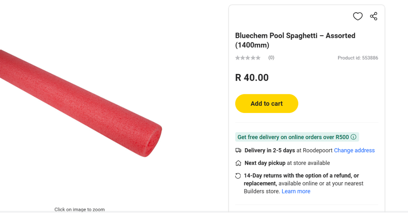The image size is (408, 214).
Task: Open Learn more about returns
Action: [x=296, y=191]
